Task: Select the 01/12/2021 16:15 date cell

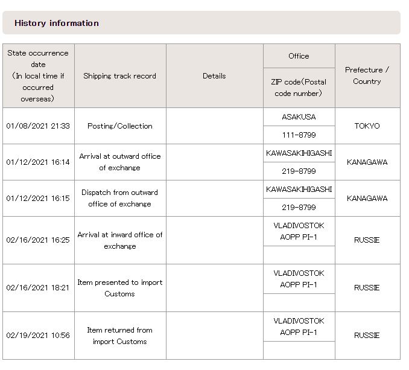Action: 39,199
